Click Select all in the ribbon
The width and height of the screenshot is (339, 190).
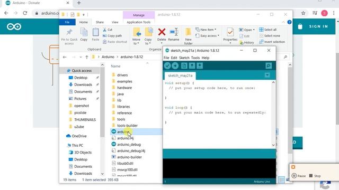pos(268,30)
